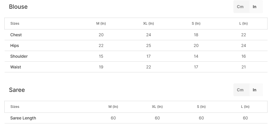Click the Saree Length row label
The image size is (271, 129).
click(23, 118)
